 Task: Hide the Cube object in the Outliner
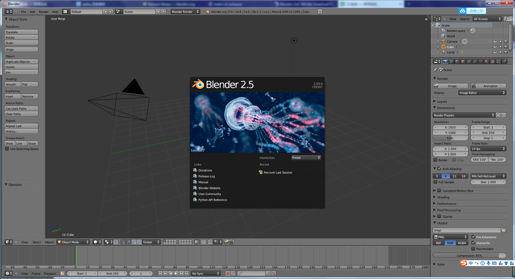point(495,47)
